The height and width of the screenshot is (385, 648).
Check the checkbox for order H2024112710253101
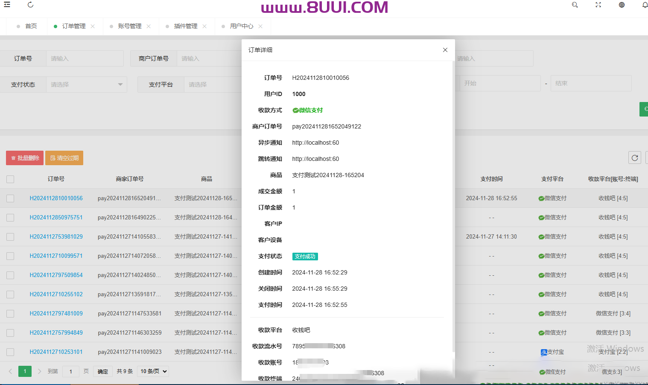click(10, 352)
